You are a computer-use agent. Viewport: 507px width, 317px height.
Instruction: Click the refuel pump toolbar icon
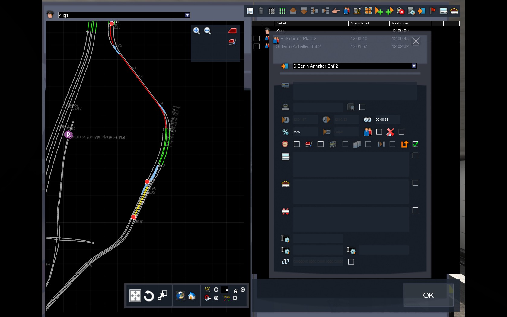357,11
